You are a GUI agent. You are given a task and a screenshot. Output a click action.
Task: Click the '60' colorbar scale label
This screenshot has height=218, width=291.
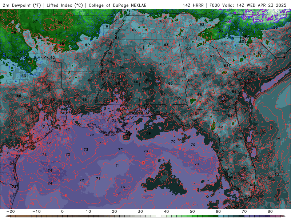pyautogui.click(x=218, y=211)
